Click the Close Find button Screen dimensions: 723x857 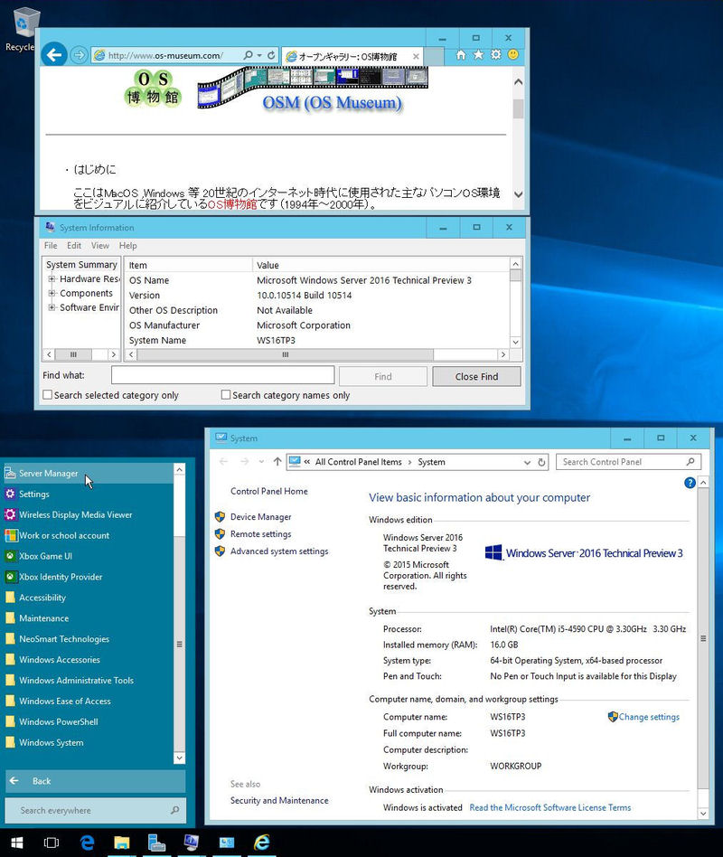coord(476,377)
